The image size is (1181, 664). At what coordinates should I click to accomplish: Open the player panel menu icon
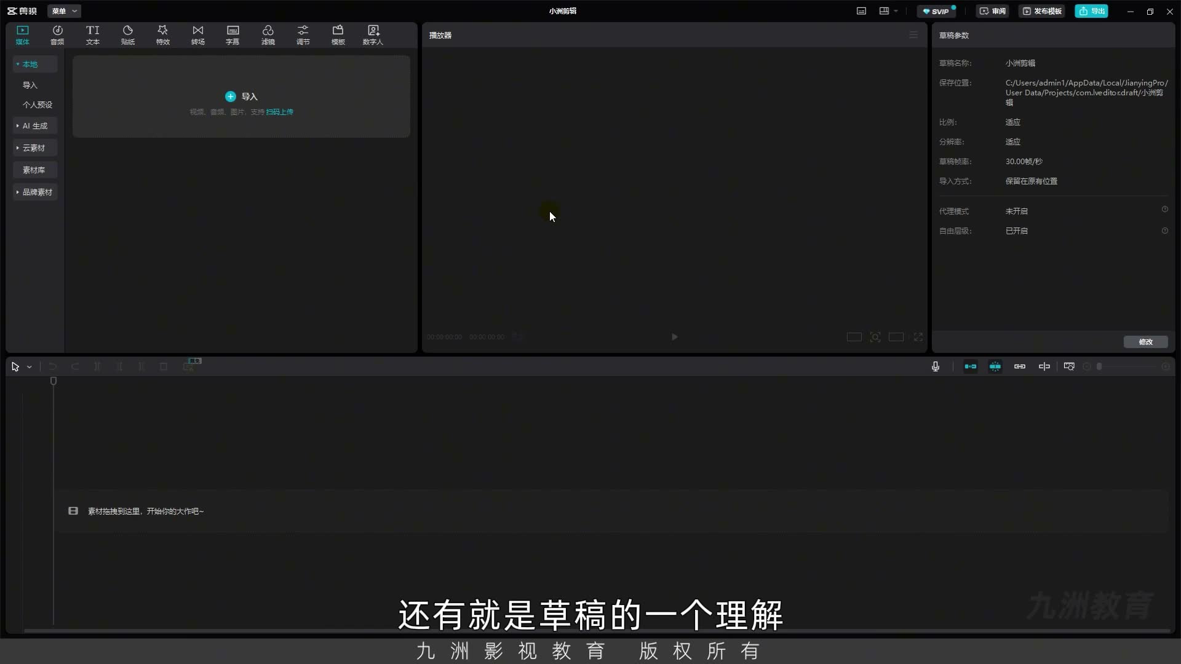[x=913, y=35]
